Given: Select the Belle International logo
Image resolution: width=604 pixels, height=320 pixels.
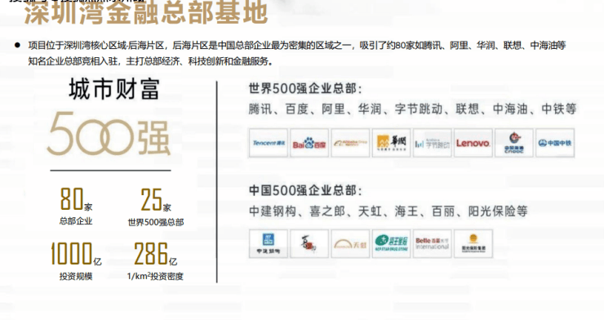Looking at the screenshot, I should pyautogui.click(x=433, y=244).
